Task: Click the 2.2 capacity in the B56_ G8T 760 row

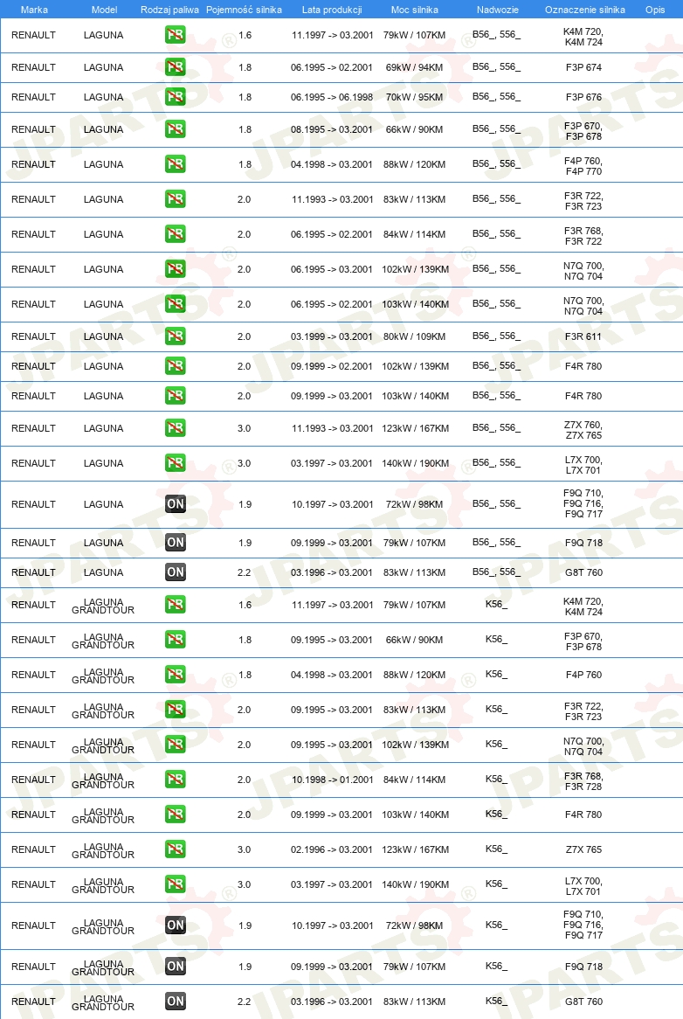Action: (244, 572)
